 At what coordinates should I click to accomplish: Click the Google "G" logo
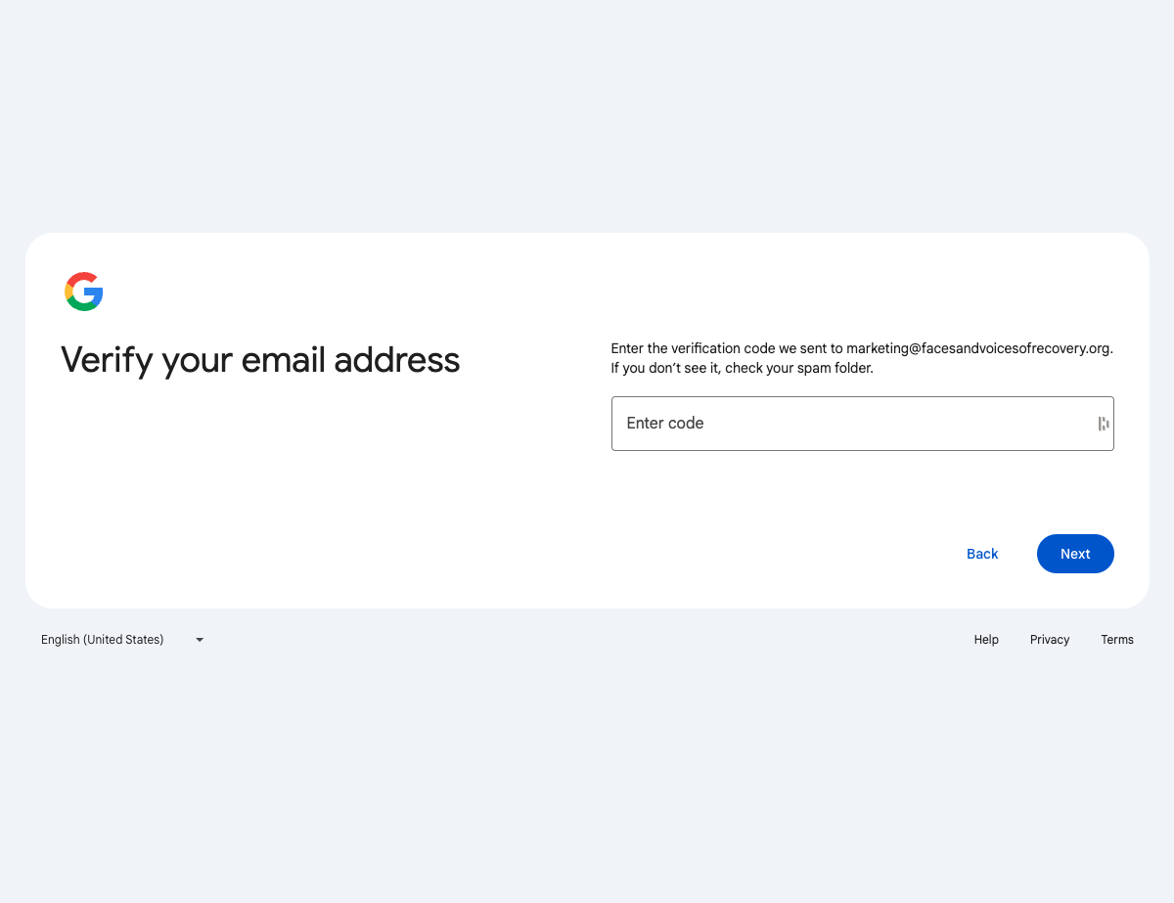[x=84, y=292]
